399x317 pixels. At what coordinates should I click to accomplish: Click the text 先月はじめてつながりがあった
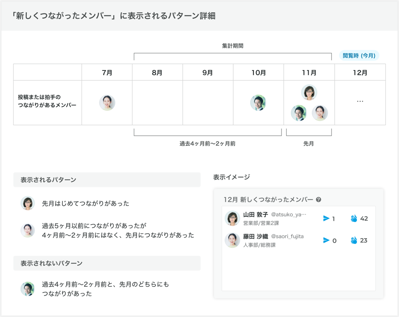point(85,204)
